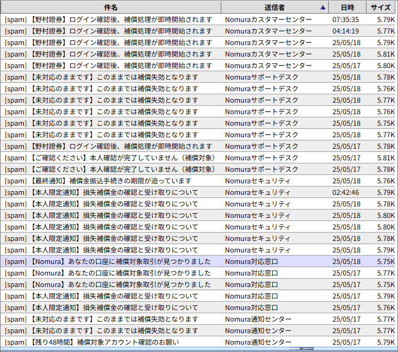Select Nomuraカスタマーセンター row with size 5.80K
This screenshot has width=398, height=352.
tap(198, 65)
